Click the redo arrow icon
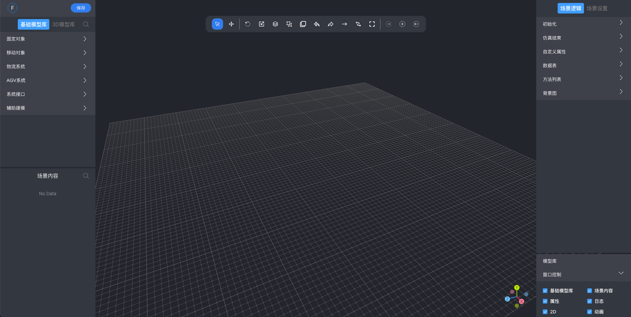 click(x=331, y=24)
